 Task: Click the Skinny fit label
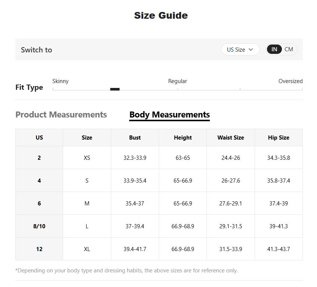point(60,81)
